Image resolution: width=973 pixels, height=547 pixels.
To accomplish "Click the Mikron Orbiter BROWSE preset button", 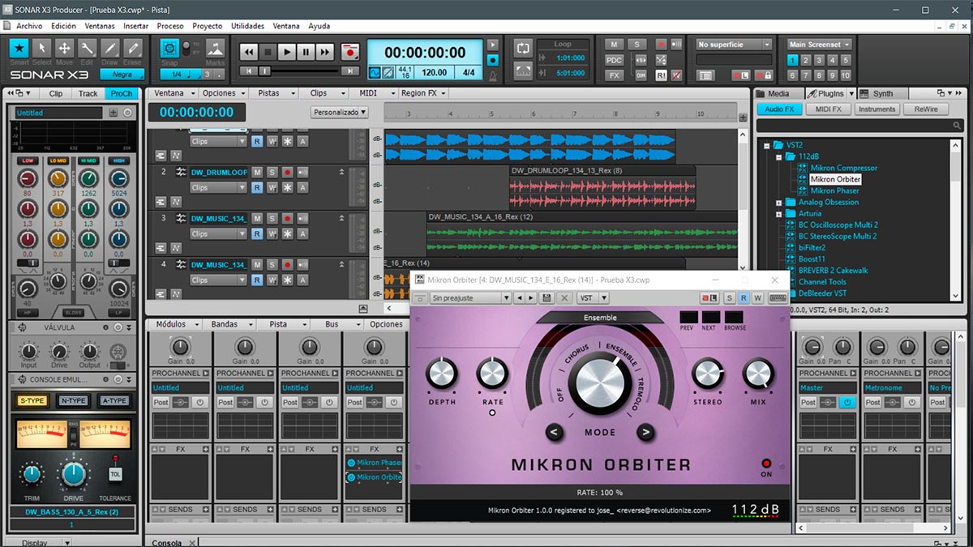I will pos(735,318).
